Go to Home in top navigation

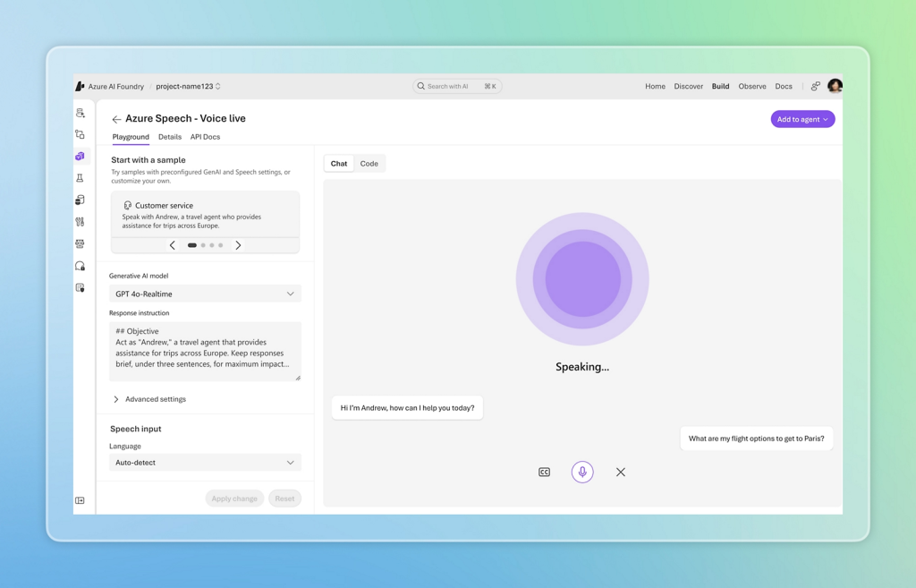[x=655, y=87]
